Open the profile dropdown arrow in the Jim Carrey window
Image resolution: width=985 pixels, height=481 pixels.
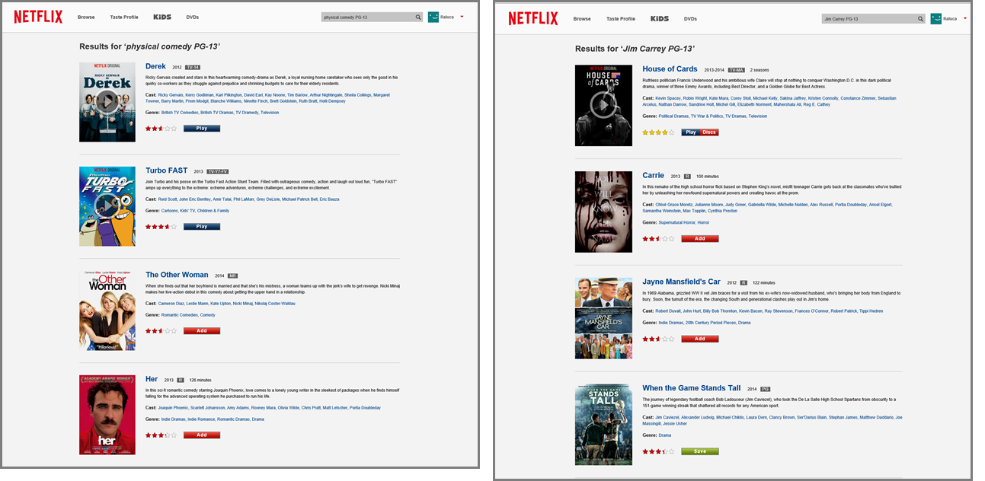[x=965, y=18]
